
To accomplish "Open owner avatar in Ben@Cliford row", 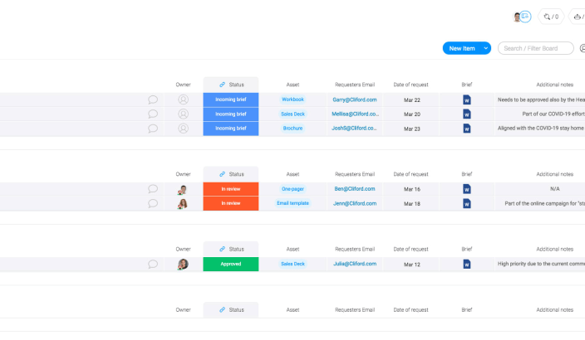I will pyautogui.click(x=183, y=189).
